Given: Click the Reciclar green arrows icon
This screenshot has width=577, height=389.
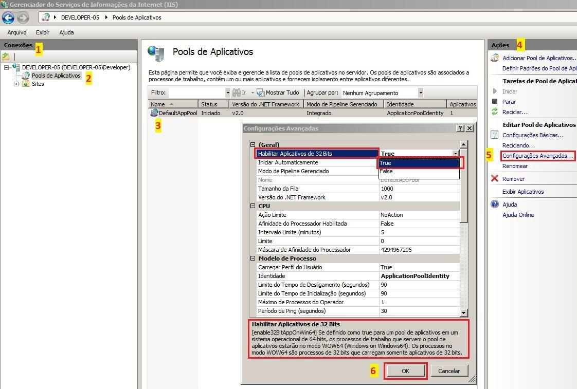Looking at the screenshot, I should point(495,112).
